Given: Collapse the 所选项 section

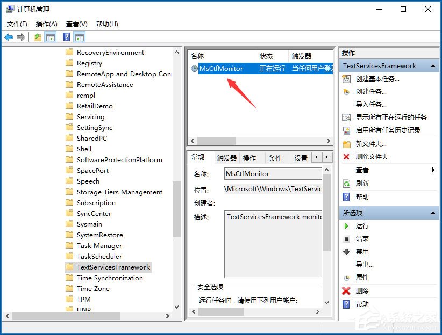Looking at the screenshot, I should click(433, 213).
